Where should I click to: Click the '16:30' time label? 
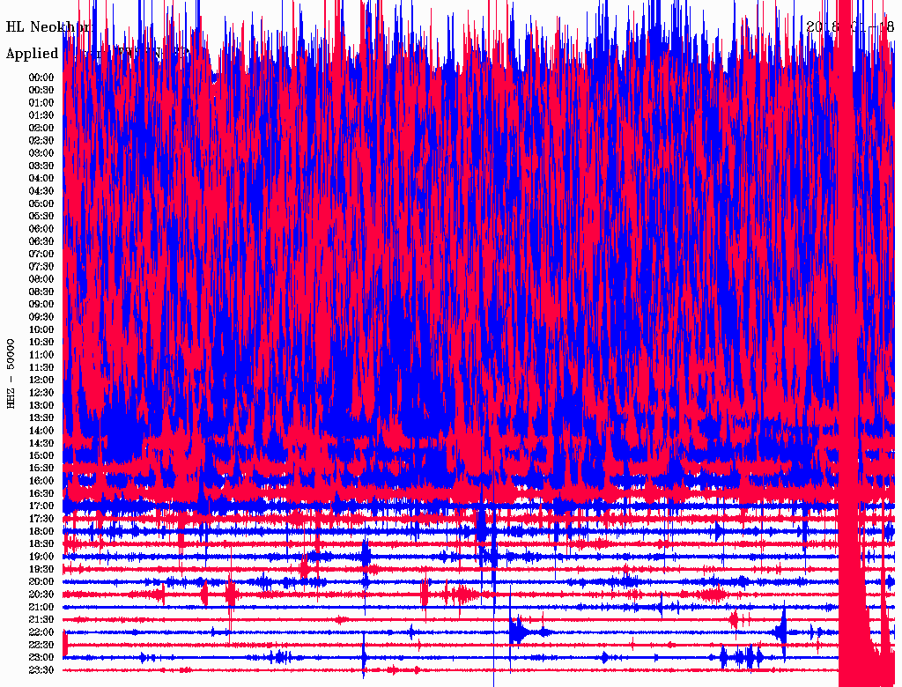[41, 494]
